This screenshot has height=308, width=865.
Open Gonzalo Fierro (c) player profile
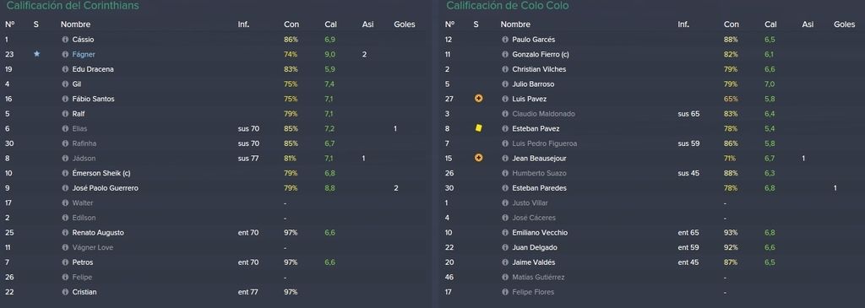click(x=540, y=54)
